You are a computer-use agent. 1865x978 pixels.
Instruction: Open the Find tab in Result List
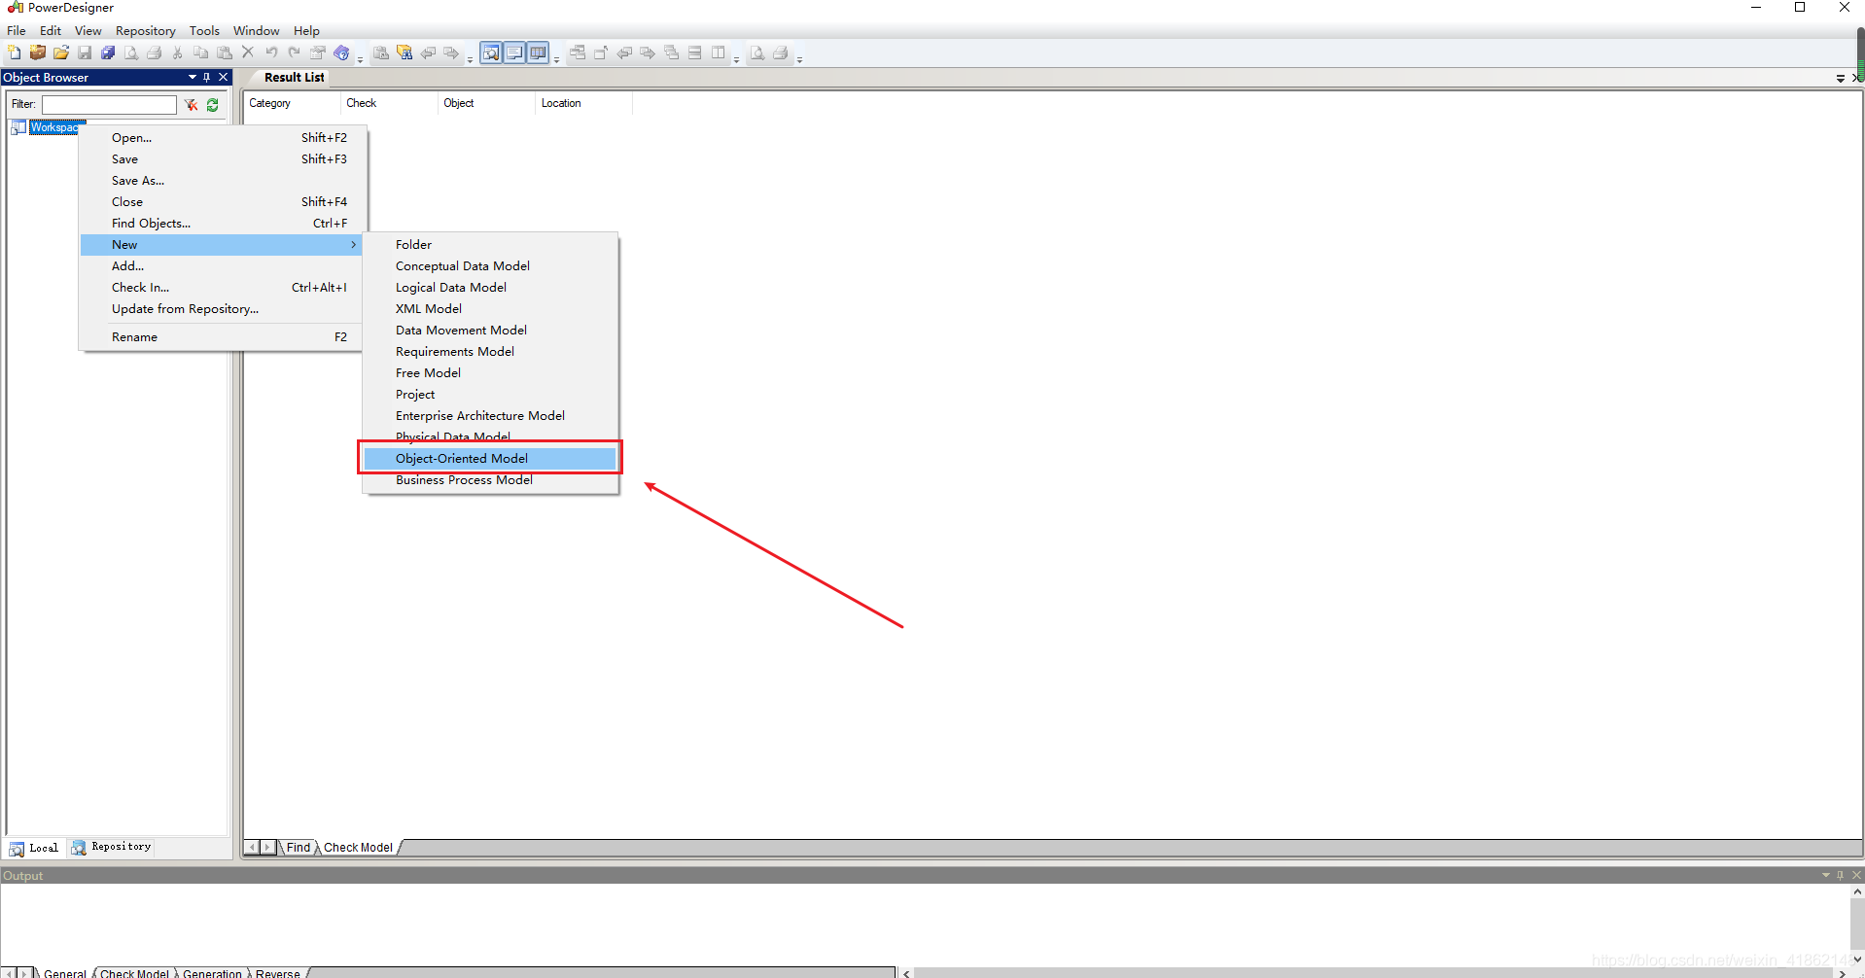pyautogui.click(x=298, y=847)
